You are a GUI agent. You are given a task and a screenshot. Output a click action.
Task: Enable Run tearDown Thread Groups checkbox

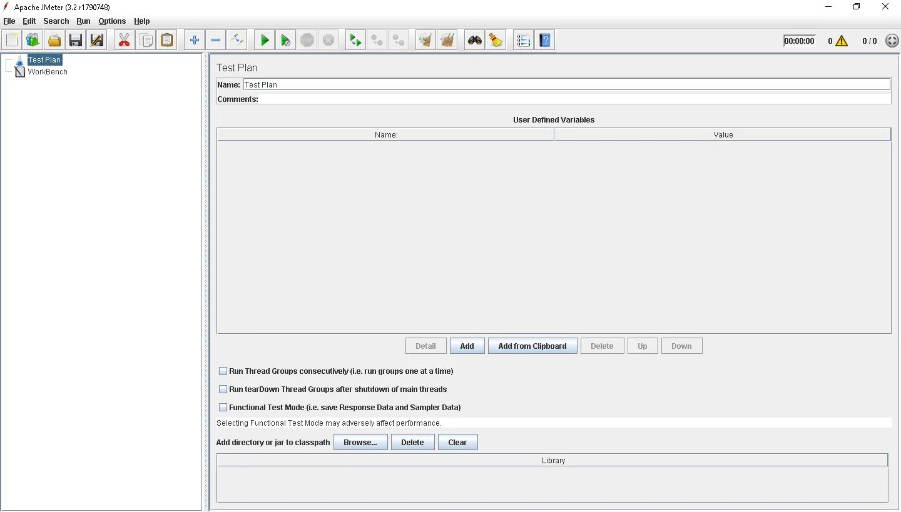tap(223, 389)
